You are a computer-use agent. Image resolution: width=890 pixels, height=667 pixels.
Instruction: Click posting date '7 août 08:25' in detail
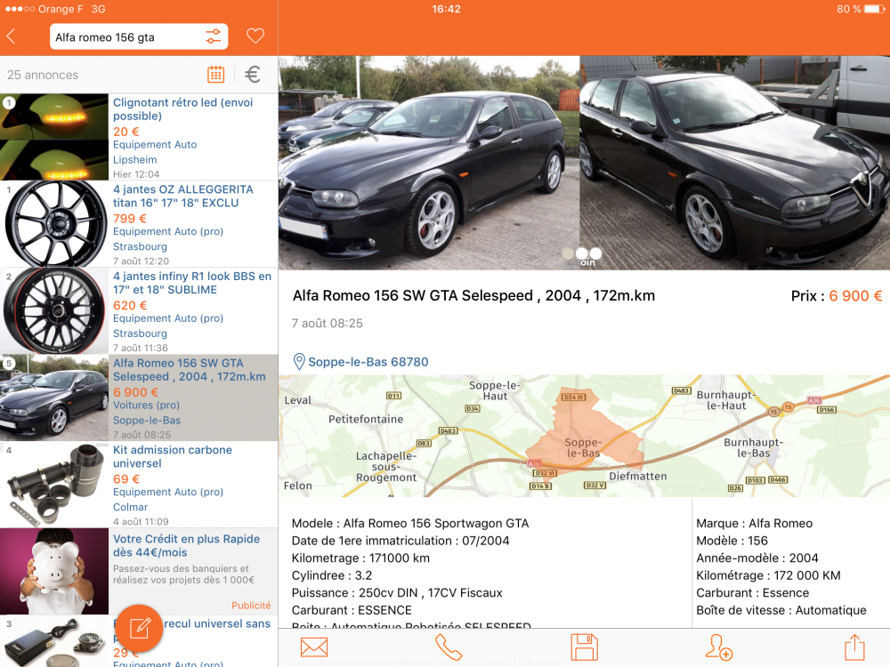coord(327,324)
